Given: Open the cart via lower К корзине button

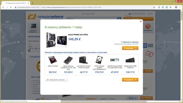Looking at the screenshot, I should pos(130,80).
